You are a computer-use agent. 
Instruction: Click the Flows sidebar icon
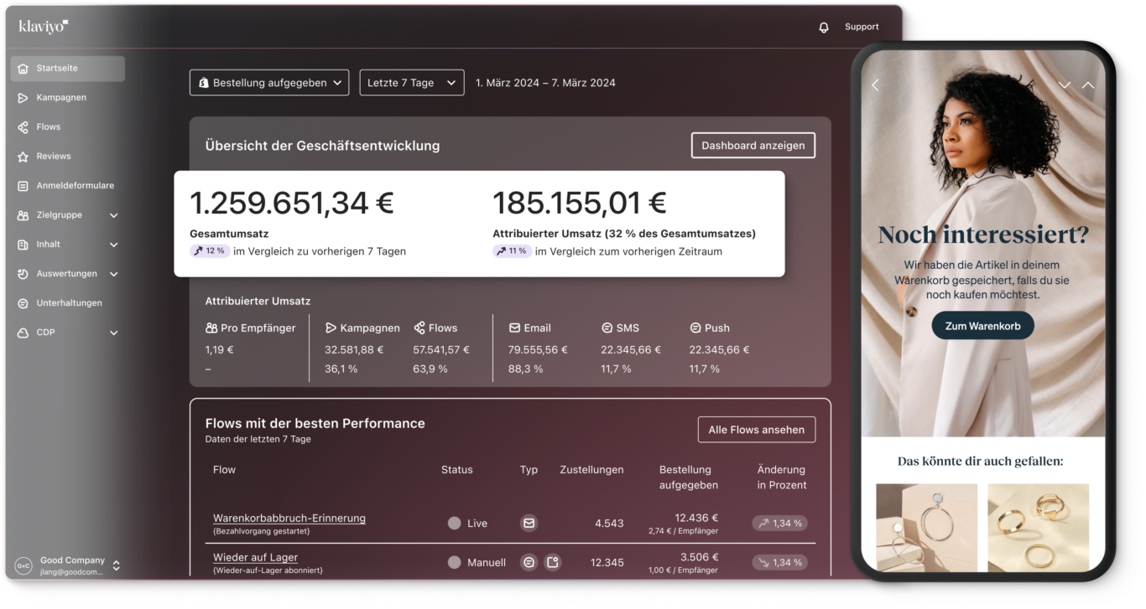[23, 127]
